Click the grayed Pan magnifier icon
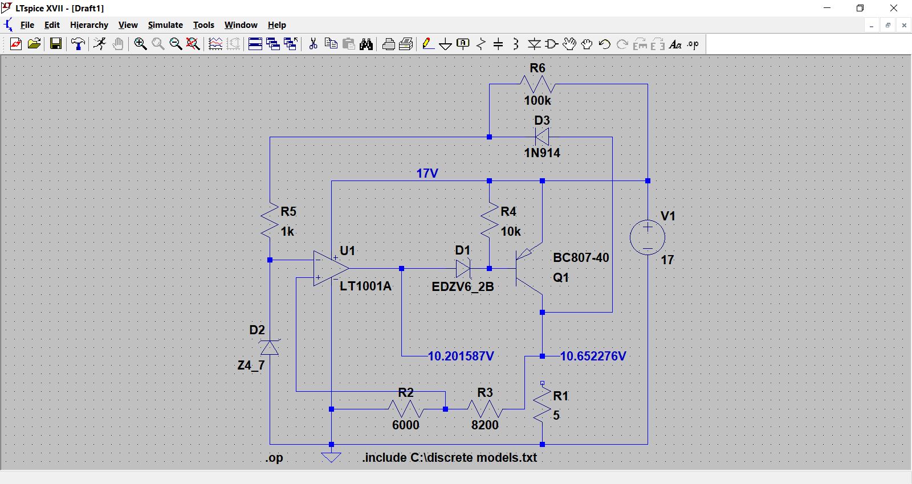The height and width of the screenshot is (484, 912). tap(158, 44)
